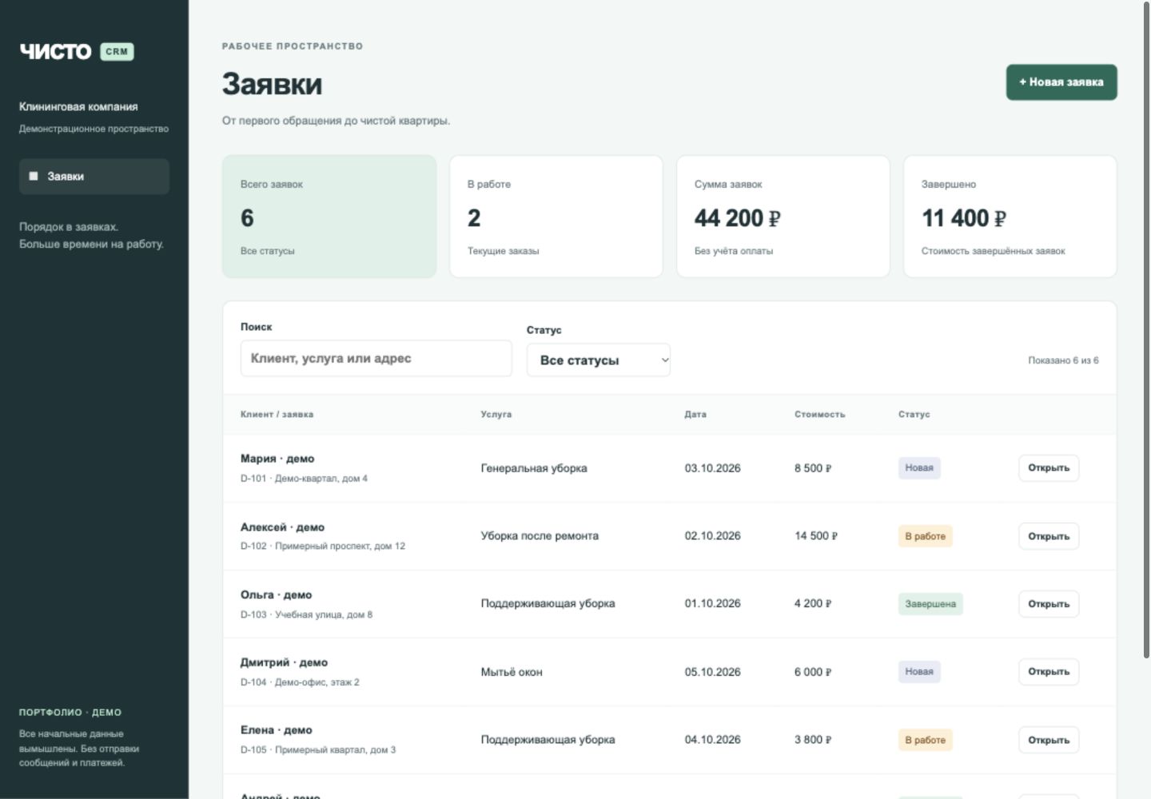Click the client name Елена · демо
Viewport: 1151px width, 799px height.
coord(276,730)
